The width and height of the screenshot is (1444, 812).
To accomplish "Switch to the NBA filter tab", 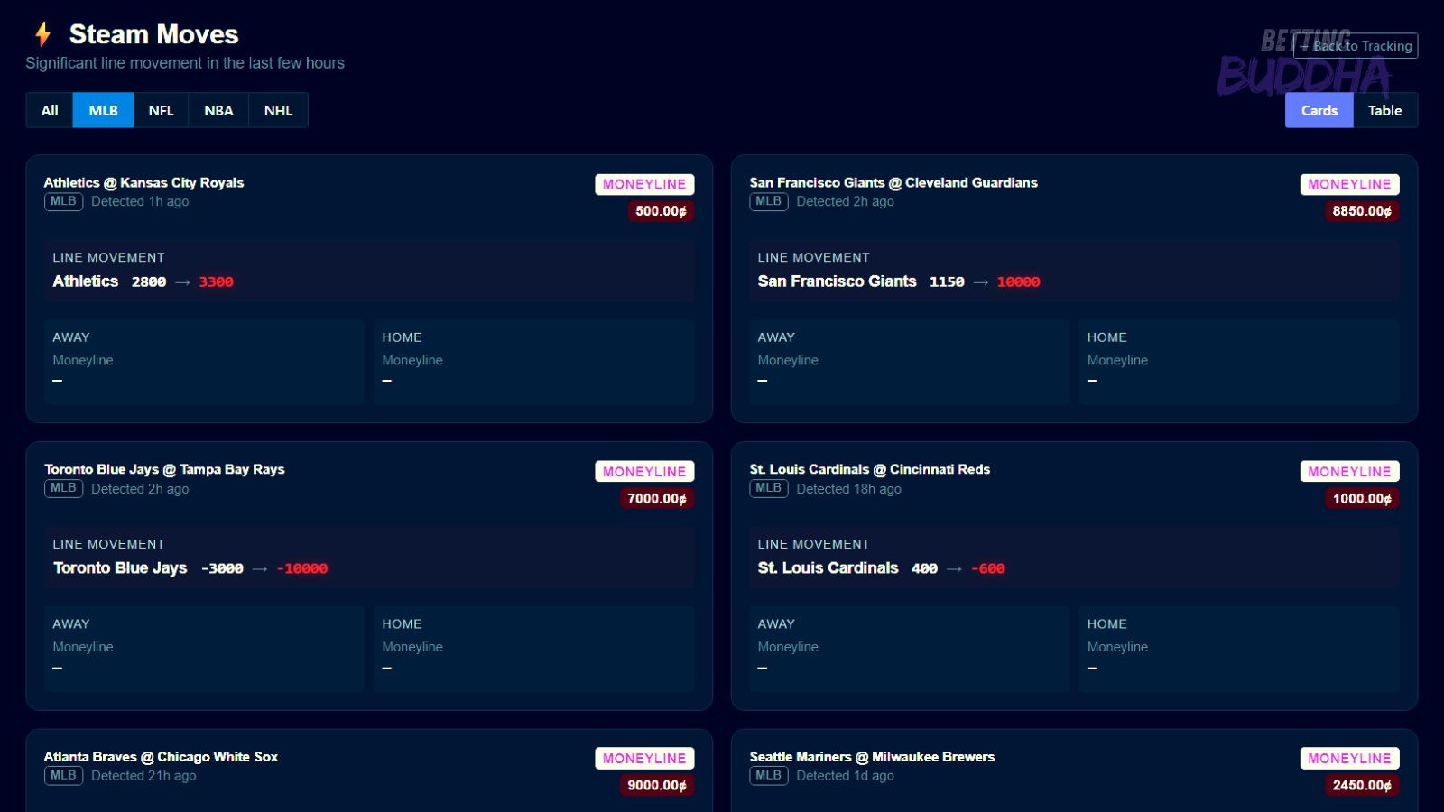I will [218, 110].
